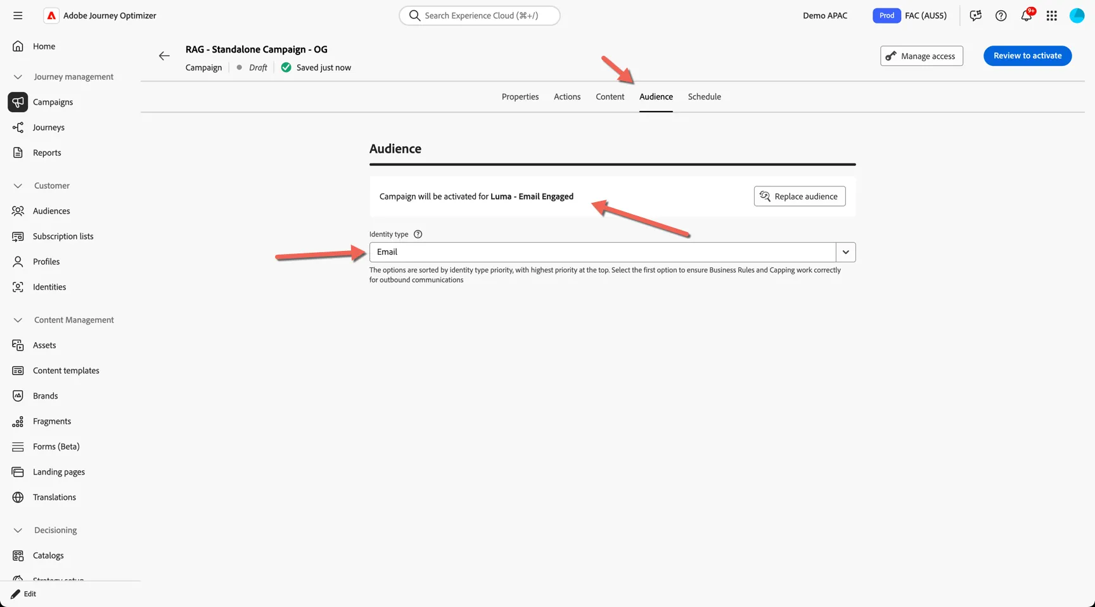Open Brands icon in sidebar
Screen dimensions: 1095x607
pyautogui.click(x=18, y=396)
